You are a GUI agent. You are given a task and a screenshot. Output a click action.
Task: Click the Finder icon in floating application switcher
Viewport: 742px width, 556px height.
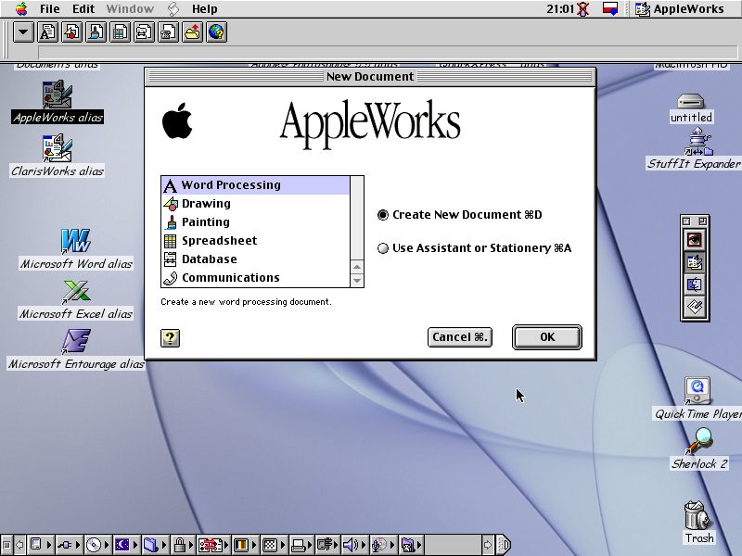695,284
